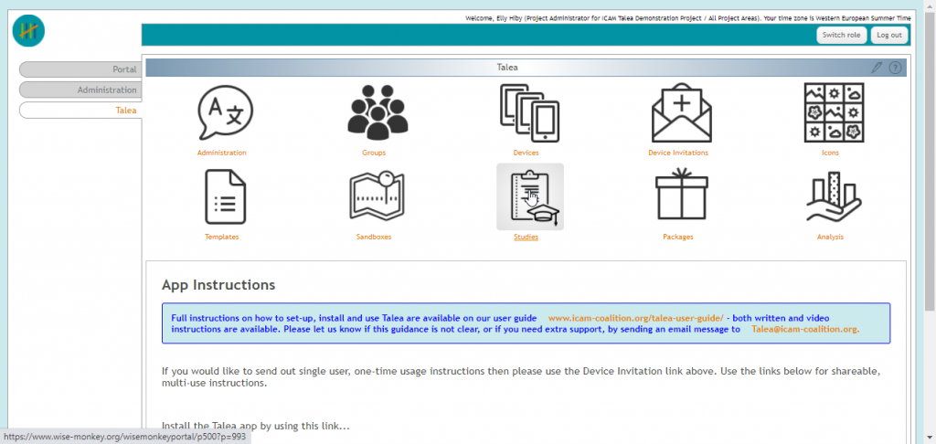Click the Studies text link
Screen dimensions: 936x444
point(526,237)
